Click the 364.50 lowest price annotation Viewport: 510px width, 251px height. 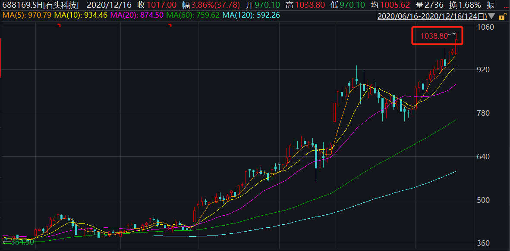click(x=22, y=242)
